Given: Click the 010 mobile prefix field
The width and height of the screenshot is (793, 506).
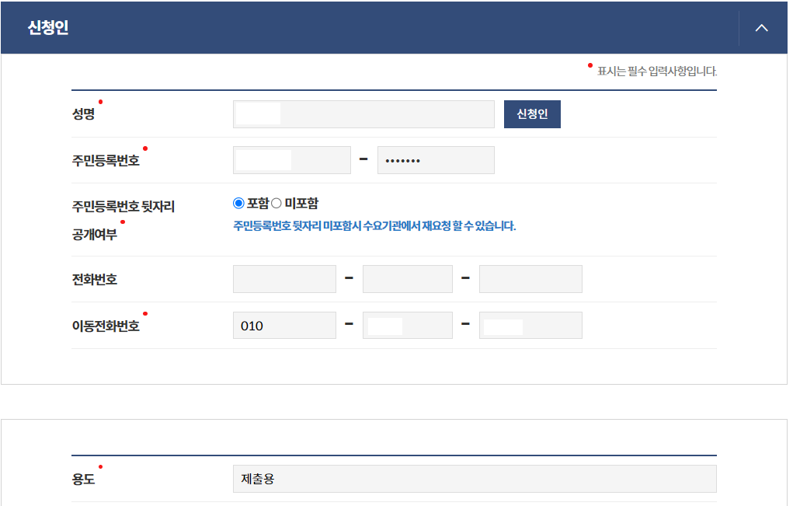Looking at the screenshot, I should tap(283, 324).
